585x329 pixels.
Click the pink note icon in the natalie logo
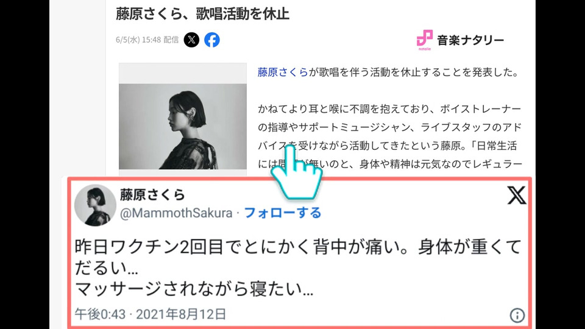tap(425, 38)
